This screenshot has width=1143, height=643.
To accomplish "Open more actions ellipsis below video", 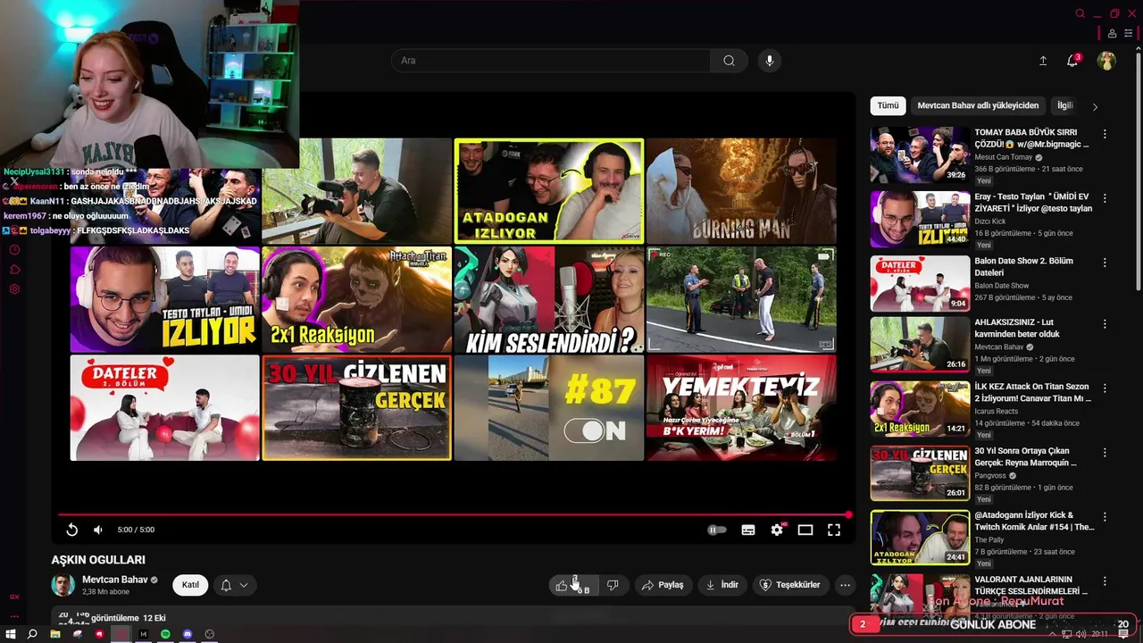I will click(845, 585).
